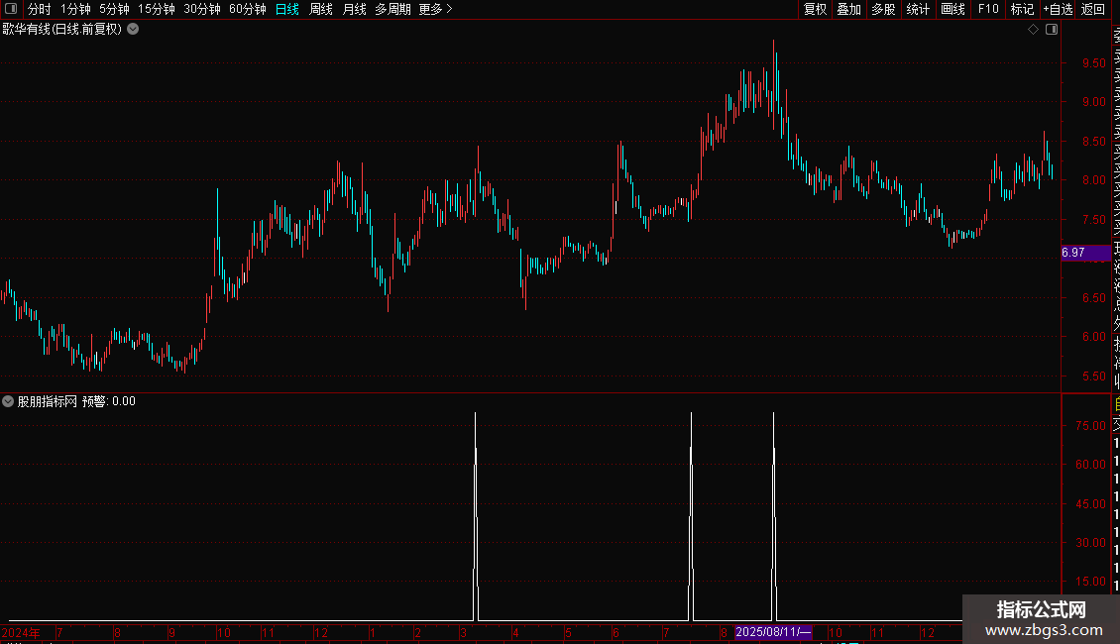Click the 9.50 price axis label
Image resolution: width=1120 pixels, height=644 pixels.
click(1093, 62)
